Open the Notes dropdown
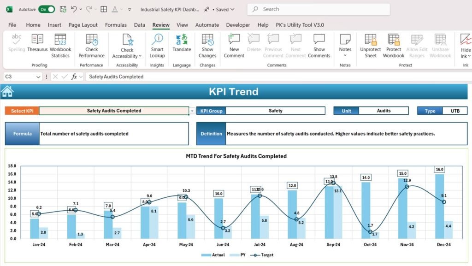This screenshot has width=472, height=266. point(345,55)
